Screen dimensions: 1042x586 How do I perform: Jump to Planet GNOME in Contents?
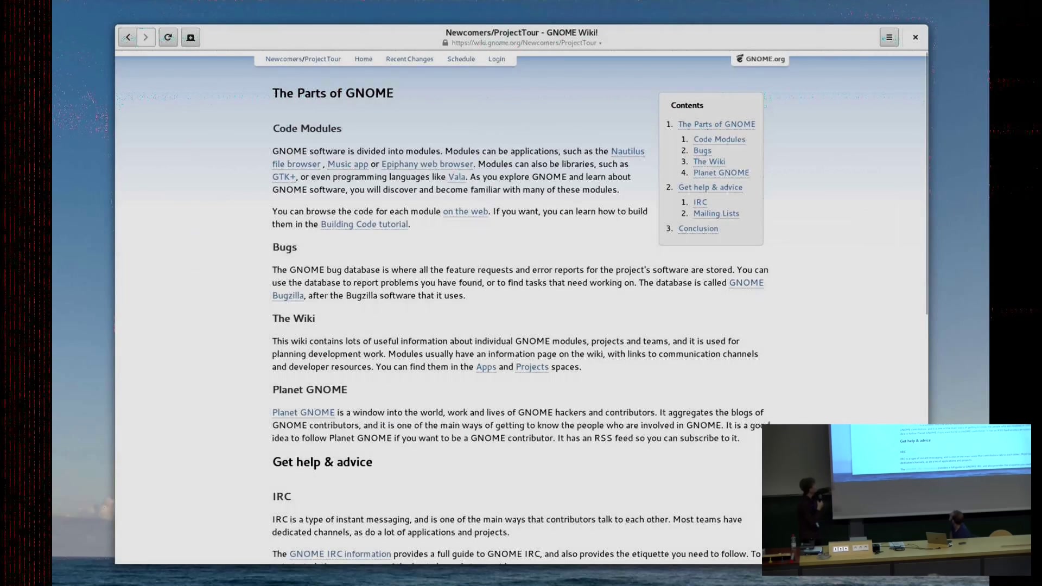(721, 173)
